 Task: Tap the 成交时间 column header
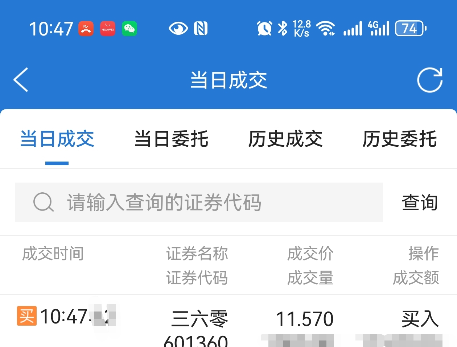(53, 254)
